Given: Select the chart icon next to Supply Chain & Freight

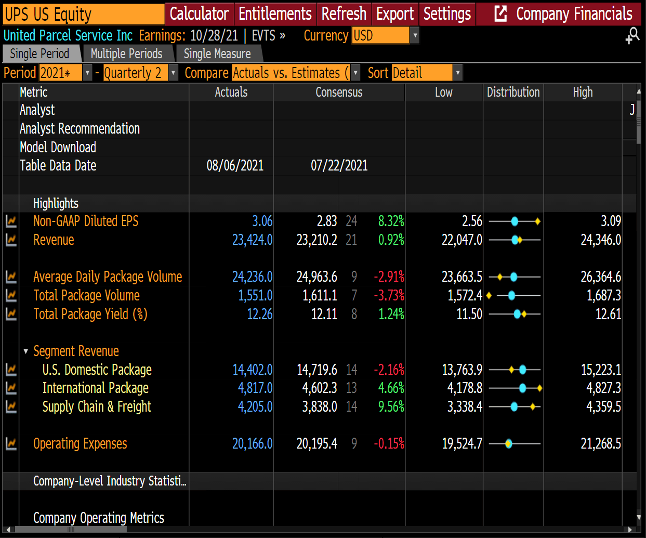Looking at the screenshot, I should tap(10, 407).
